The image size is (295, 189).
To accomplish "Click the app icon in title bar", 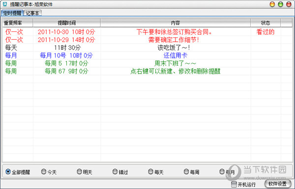I will tap(5, 4).
